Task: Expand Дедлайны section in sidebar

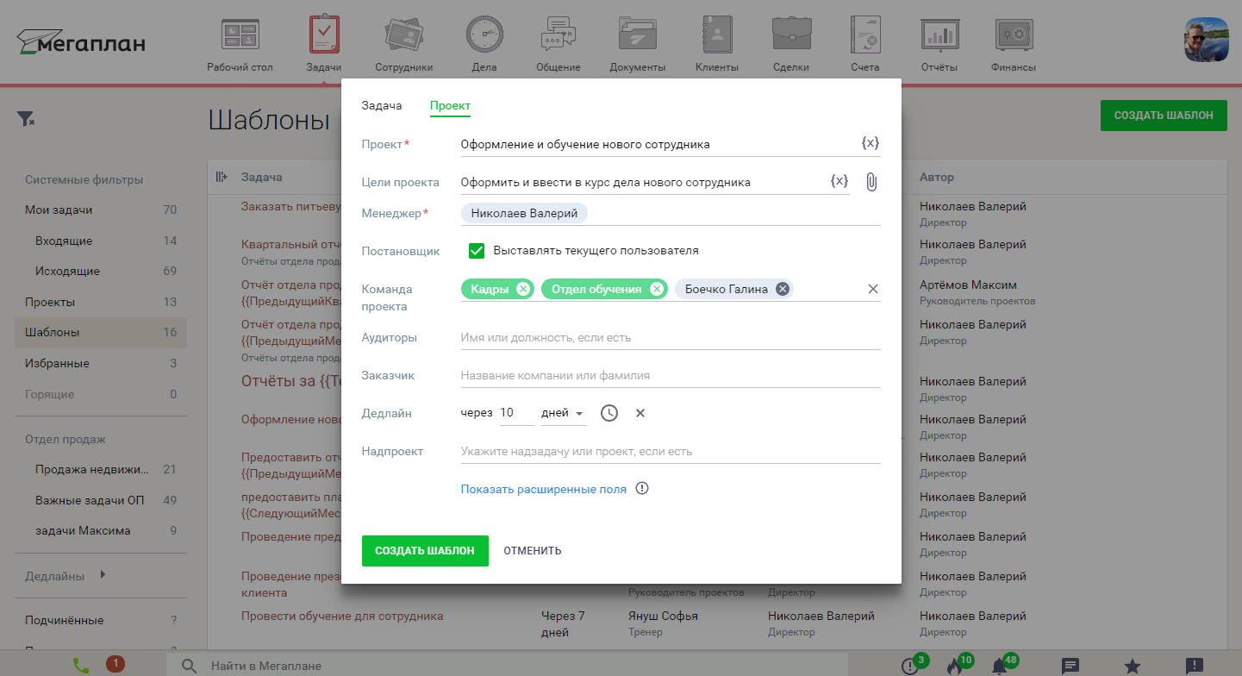Action: click(x=103, y=575)
